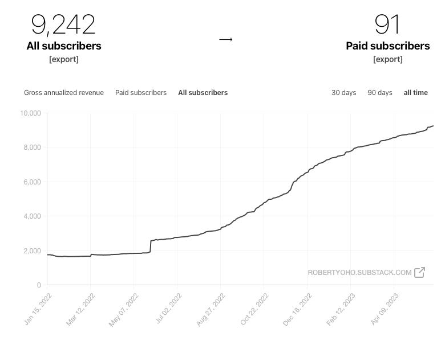445x341 pixels.
Task: Click the Oct 22, 2022 axis label
Action: [254, 309]
